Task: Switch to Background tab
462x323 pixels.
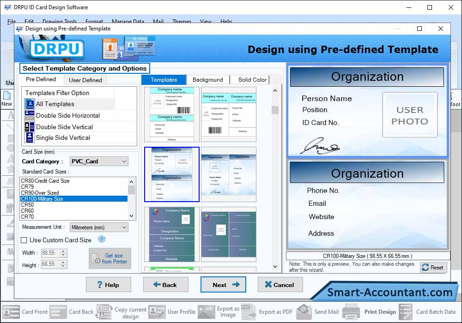Action: [208, 80]
